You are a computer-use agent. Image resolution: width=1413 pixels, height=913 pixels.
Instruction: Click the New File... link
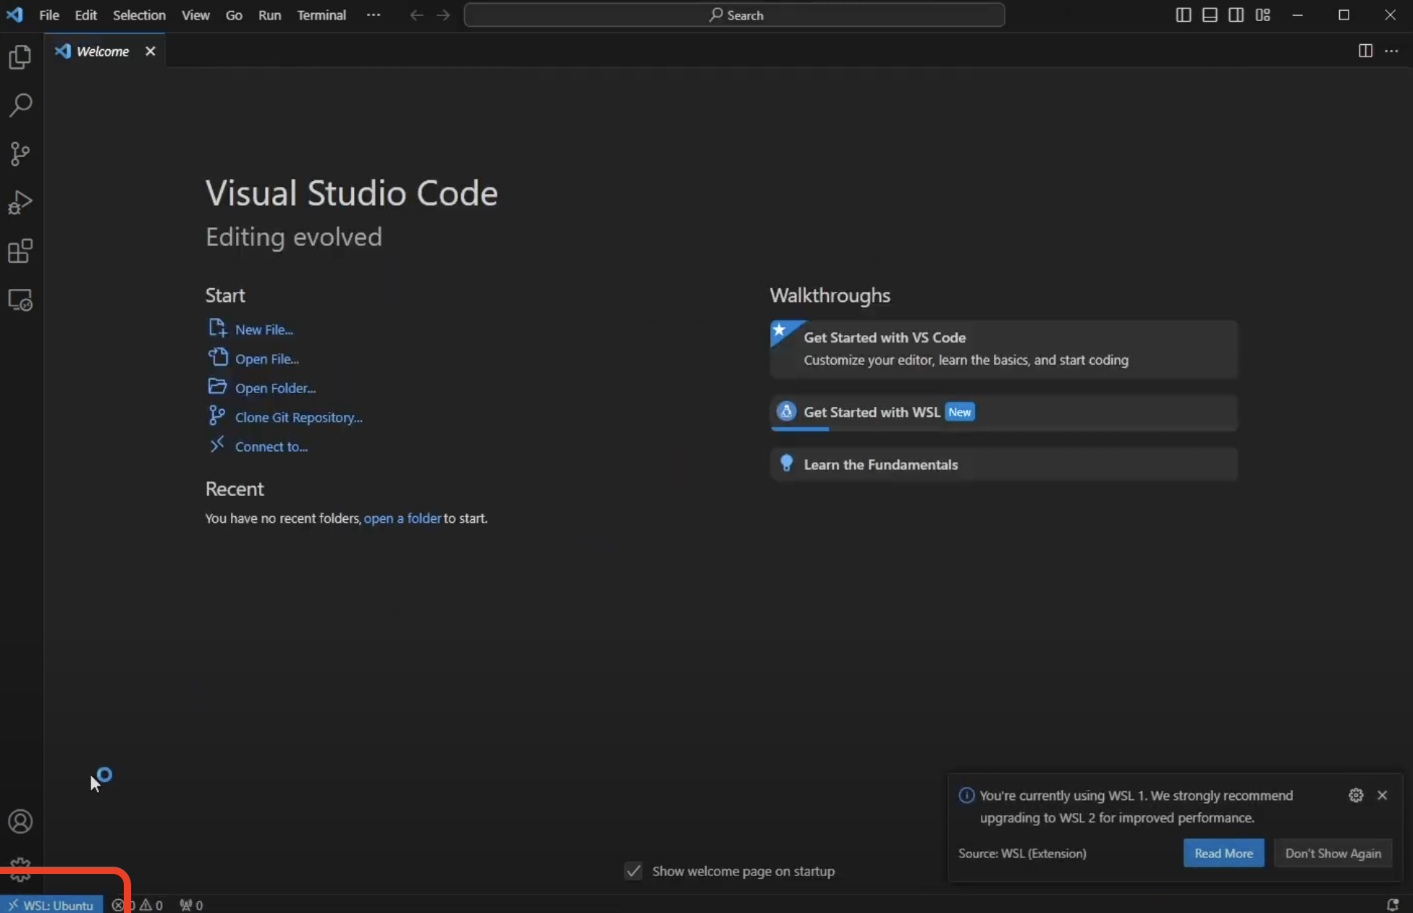pyautogui.click(x=263, y=329)
